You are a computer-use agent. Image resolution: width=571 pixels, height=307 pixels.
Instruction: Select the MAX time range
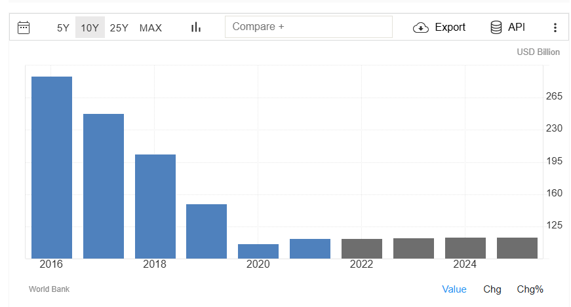coord(150,28)
